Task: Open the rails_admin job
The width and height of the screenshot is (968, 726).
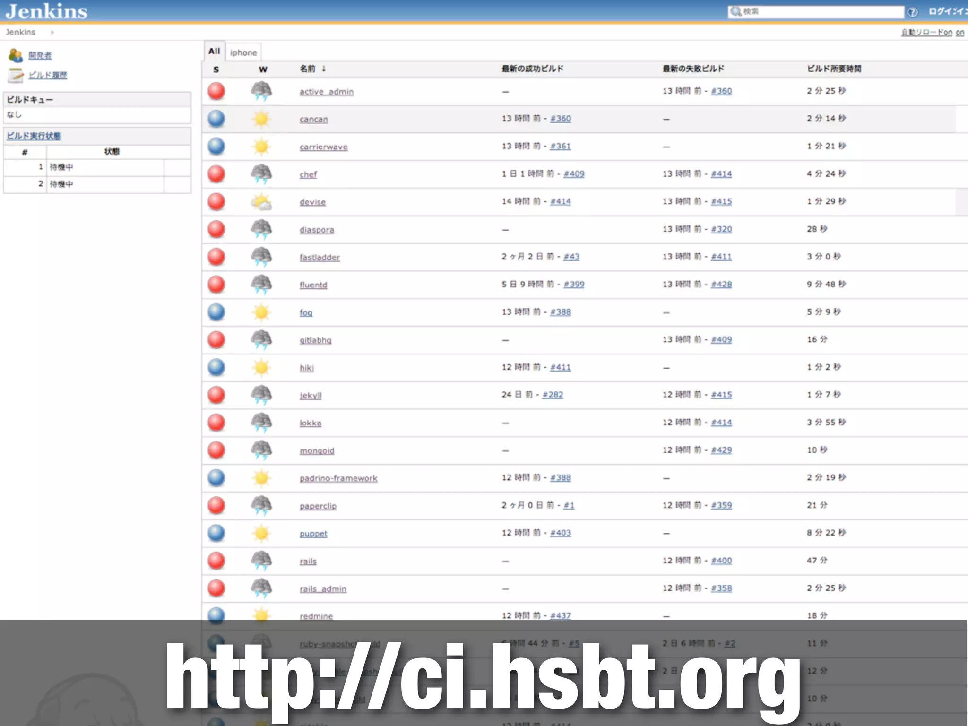Action: coord(323,589)
